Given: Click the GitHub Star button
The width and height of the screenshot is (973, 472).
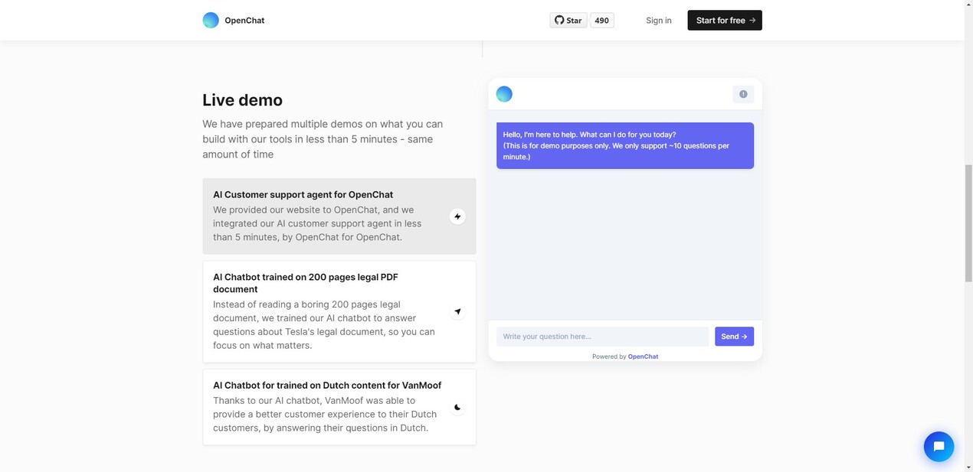Looking at the screenshot, I should [x=568, y=21].
